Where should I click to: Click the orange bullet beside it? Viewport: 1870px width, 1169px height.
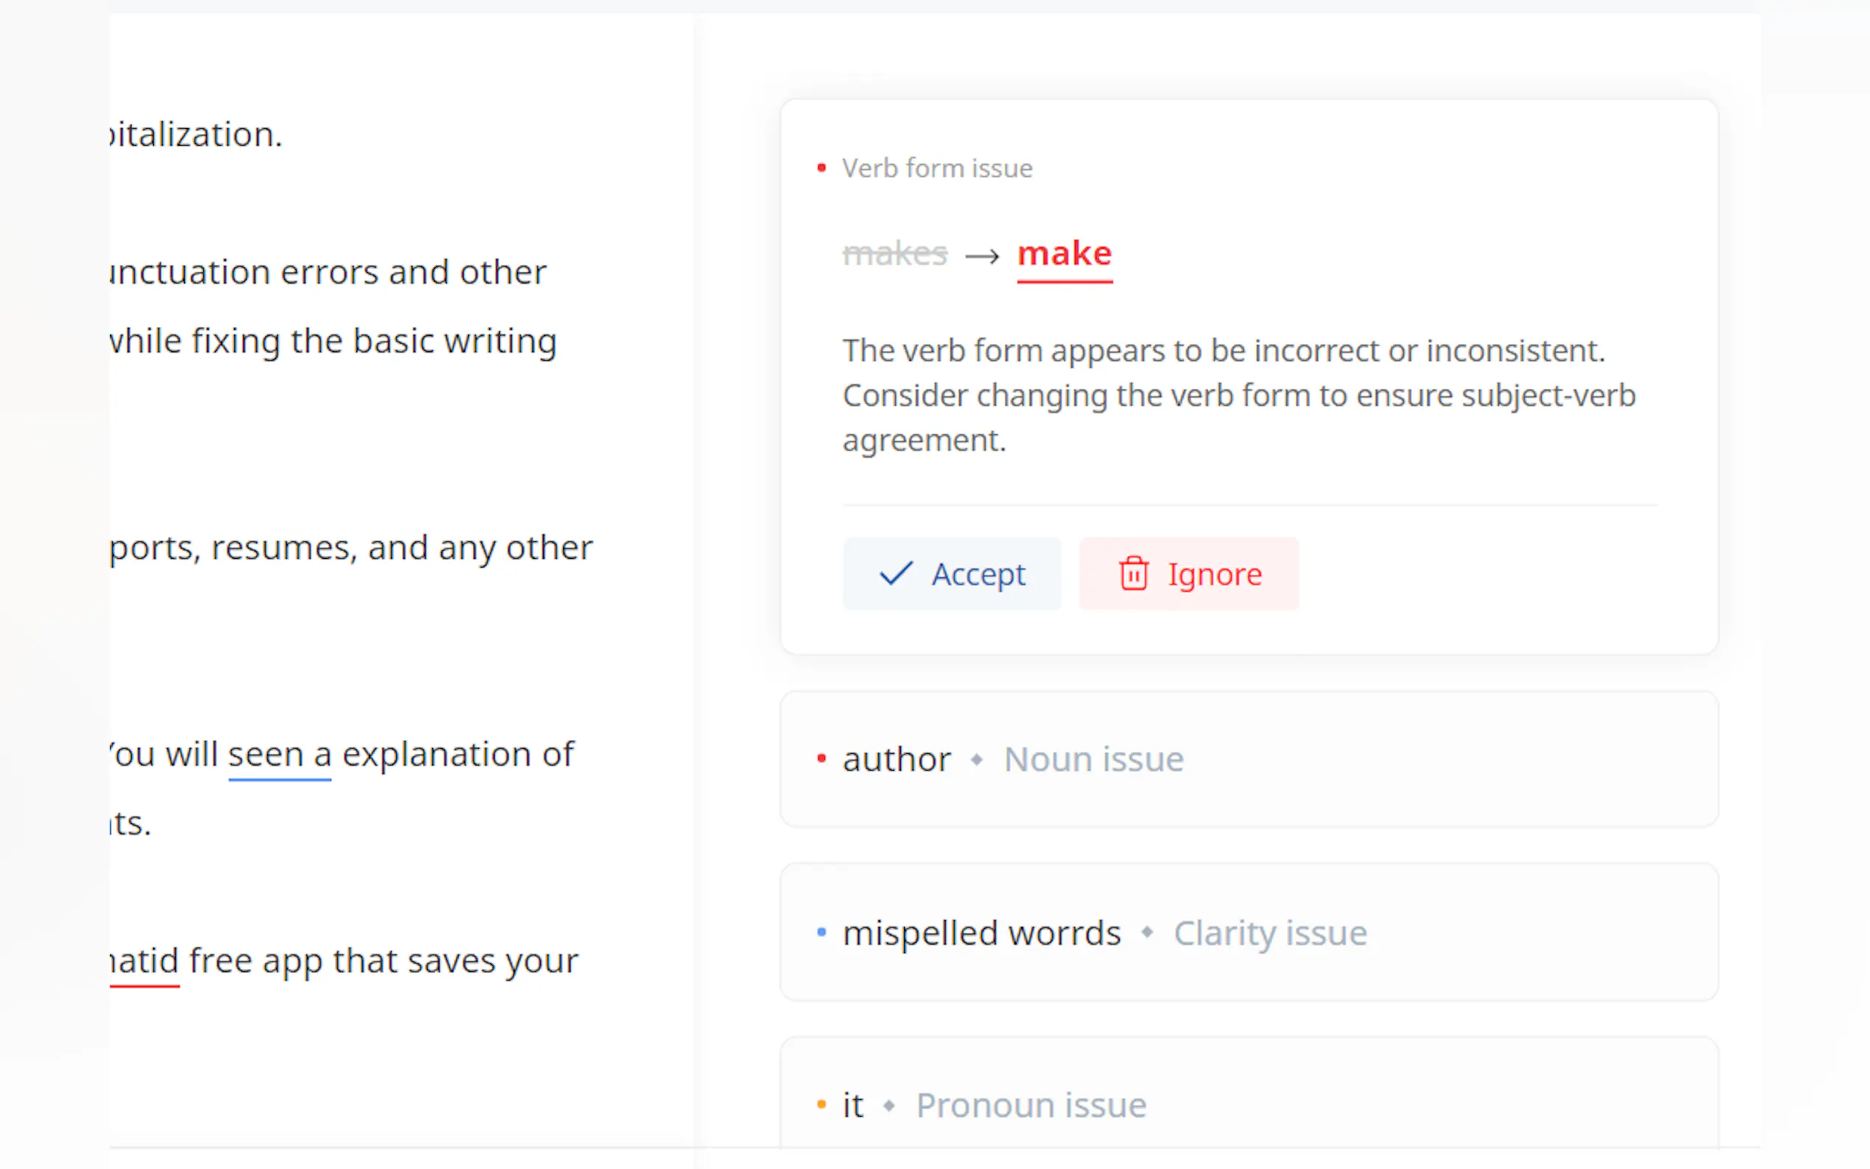tap(821, 1105)
